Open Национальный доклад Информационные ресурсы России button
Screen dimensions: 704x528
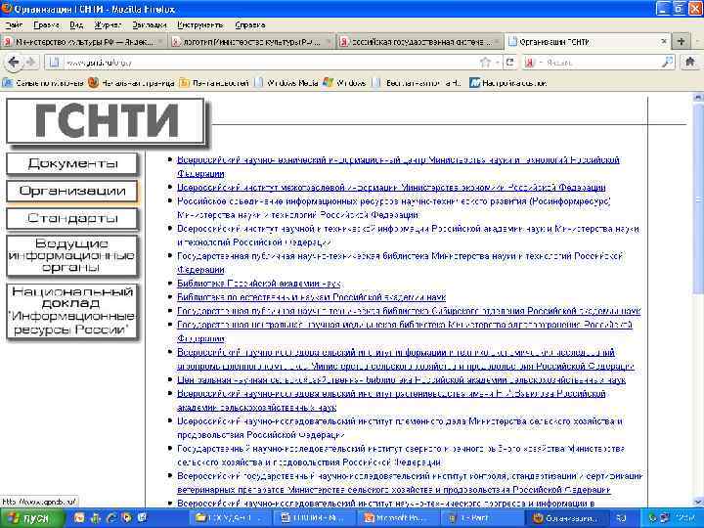click(x=72, y=311)
